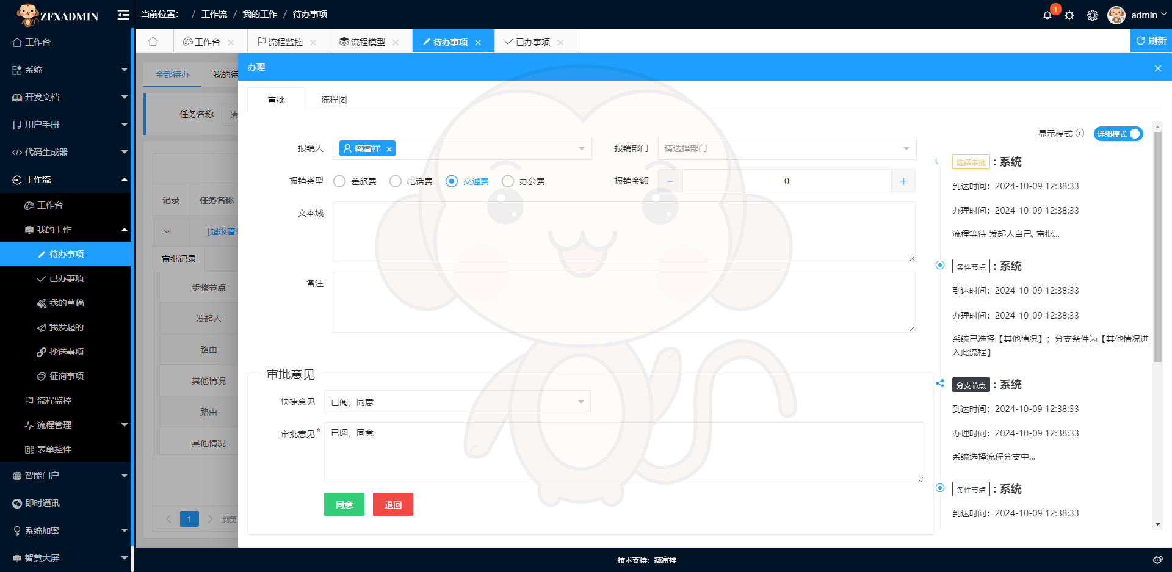Open 我发起的 in the sidebar
This screenshot has height=572, width=1172.
pyautogui.click(x=65, y=327)
